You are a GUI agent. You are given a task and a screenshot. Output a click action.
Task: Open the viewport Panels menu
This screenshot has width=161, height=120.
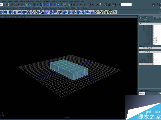[23, 17]
